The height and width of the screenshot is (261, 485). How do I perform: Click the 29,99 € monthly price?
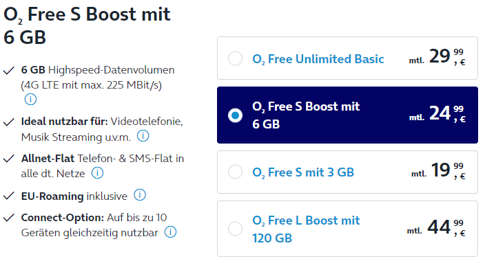(437, 57)
